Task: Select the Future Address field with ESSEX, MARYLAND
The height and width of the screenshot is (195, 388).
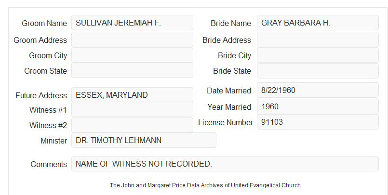Action: click(x=132, y=95)
